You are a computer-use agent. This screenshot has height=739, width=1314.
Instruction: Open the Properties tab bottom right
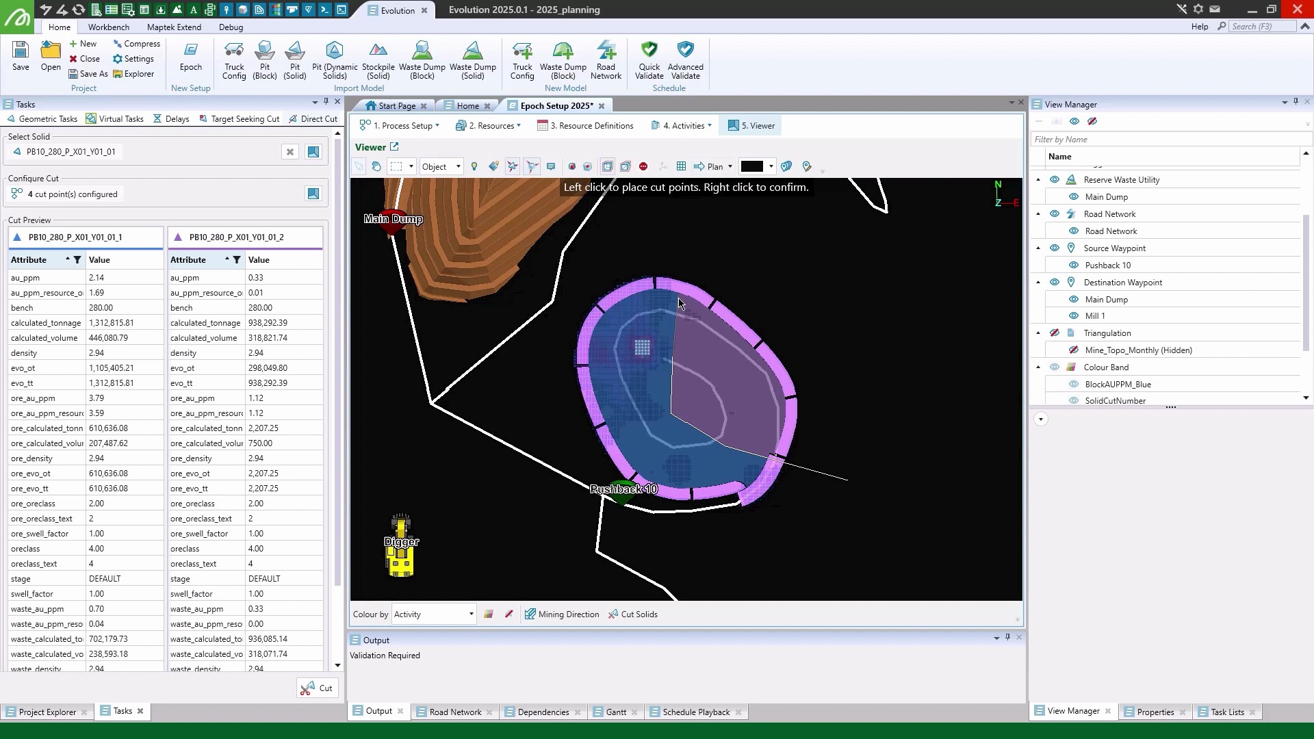coord(1155,712)
